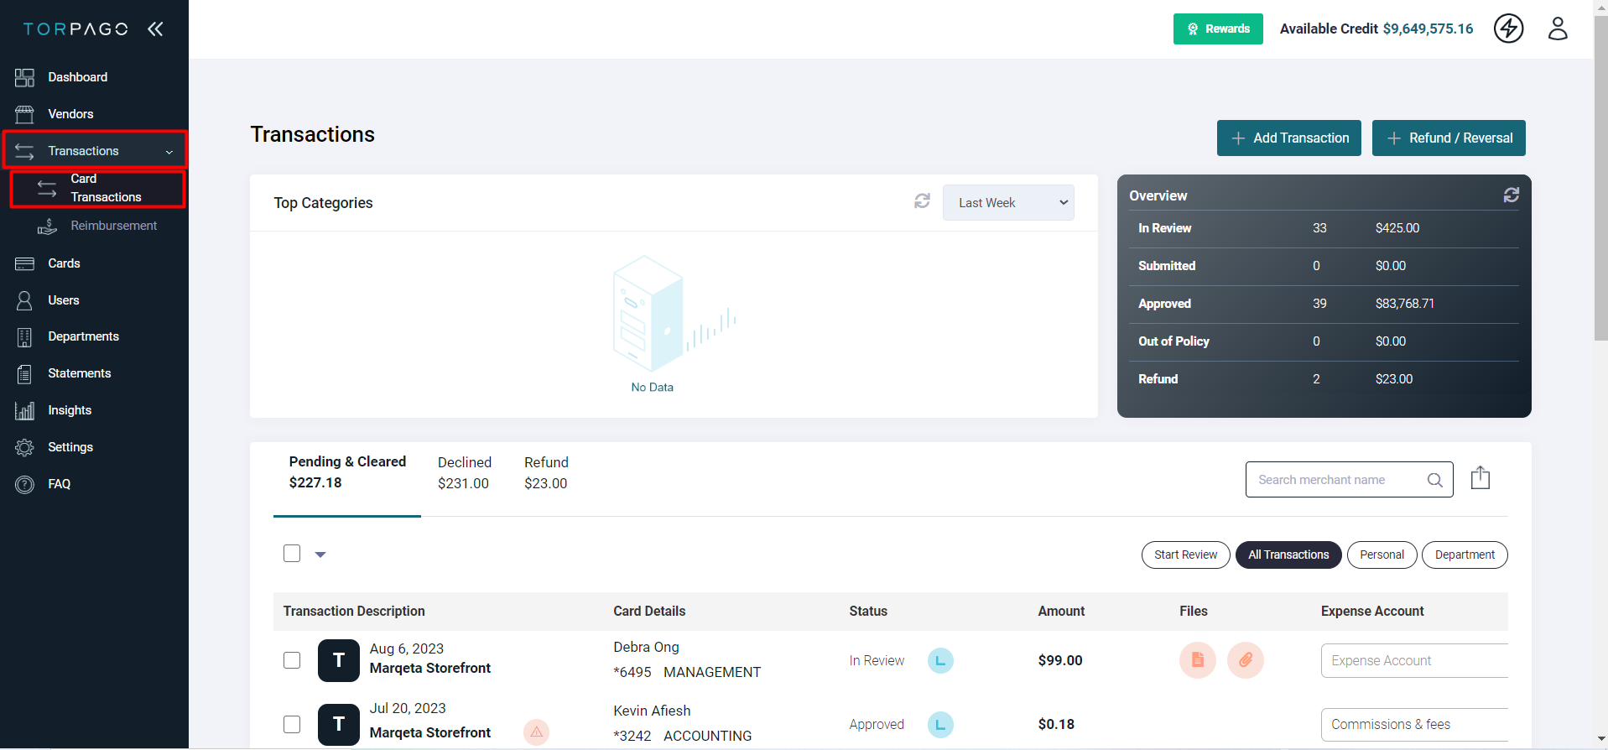Viewport: 1608px width, 750px height.
Task: Click the L status badge for Approved row
Action: point(940,725)
